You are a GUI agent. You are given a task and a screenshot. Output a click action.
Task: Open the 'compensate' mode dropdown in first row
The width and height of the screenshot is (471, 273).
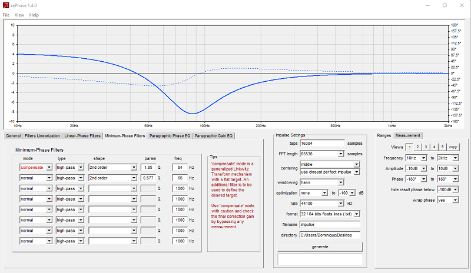[36, 167]
